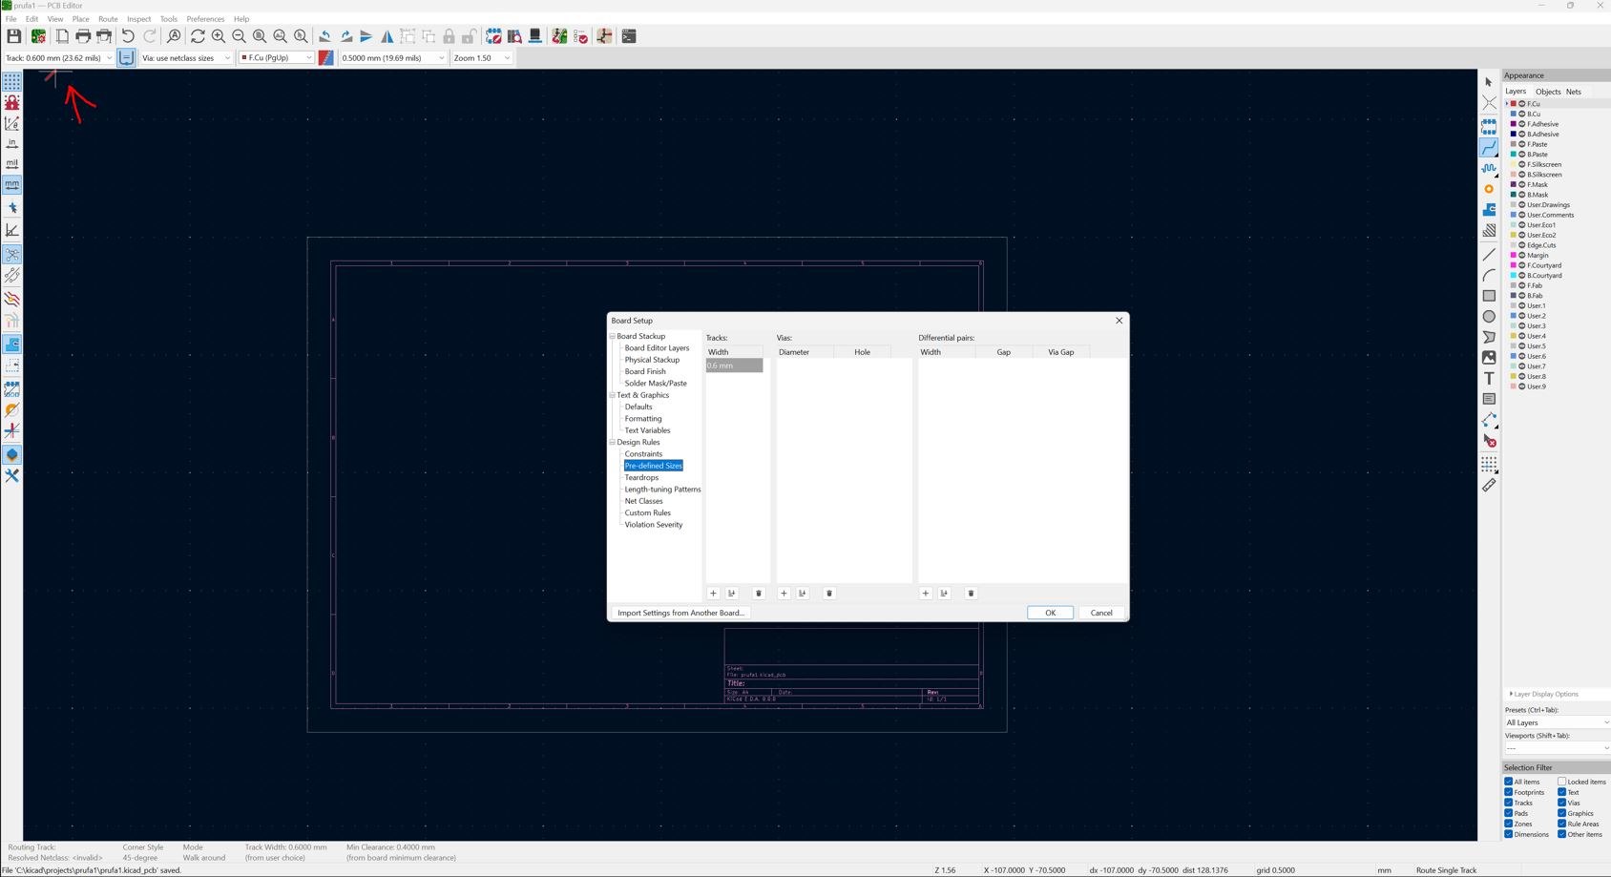Image resolution: width=1611 pixels, height=877 pixels.
Task: Refresh the board view
Action: [x=198, y=36]
